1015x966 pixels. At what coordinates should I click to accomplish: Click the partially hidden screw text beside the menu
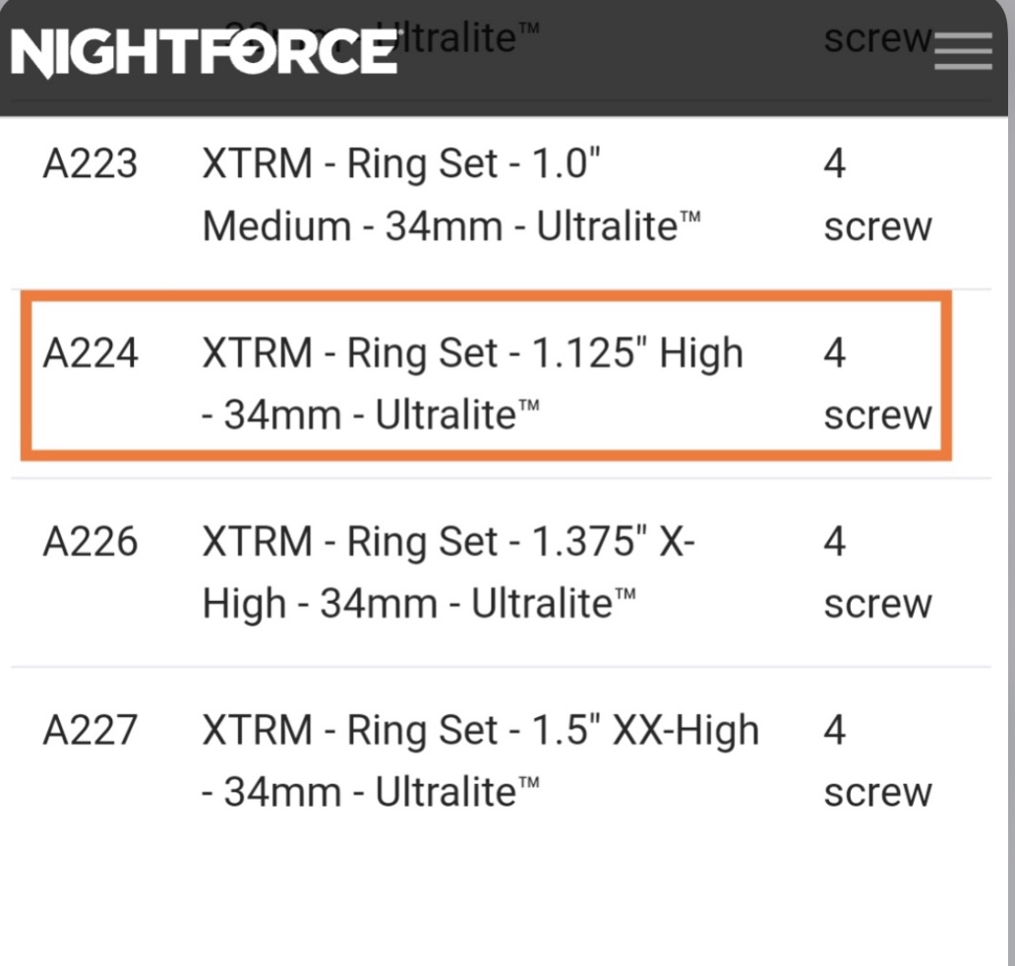coord(875,39)
